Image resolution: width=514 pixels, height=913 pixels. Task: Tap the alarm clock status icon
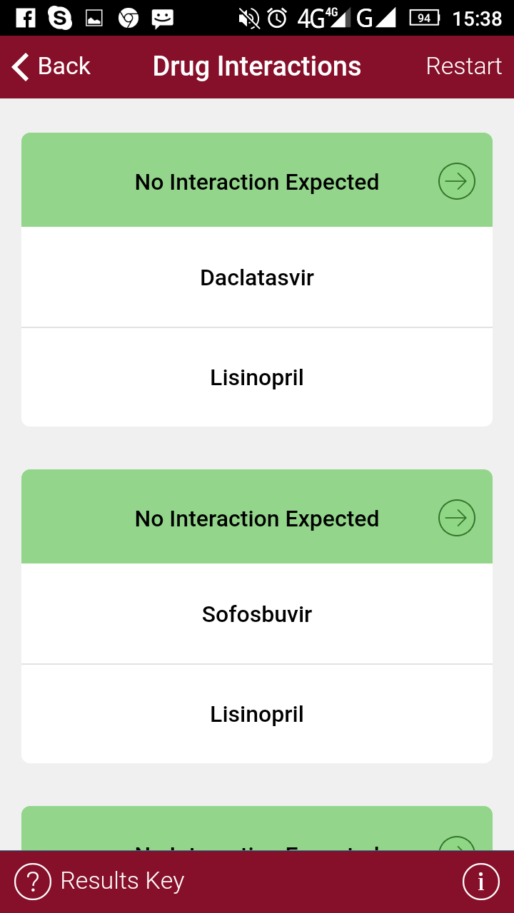point(277,18)
